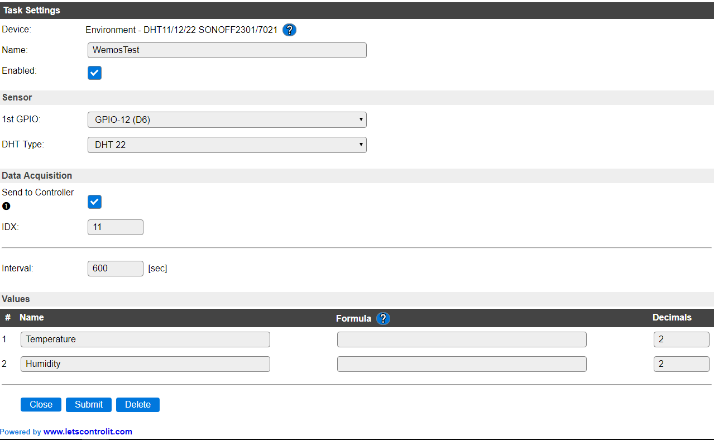Edit the Decimals field for Temperature
The width and height of the screenshot is (714, 440).
click(x=681, y=339)
